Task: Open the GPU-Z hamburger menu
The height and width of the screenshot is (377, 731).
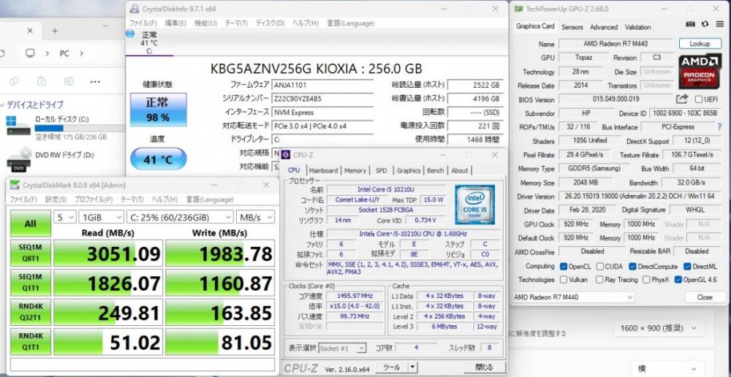Action: pyautogui.click(x=719, y=23)
